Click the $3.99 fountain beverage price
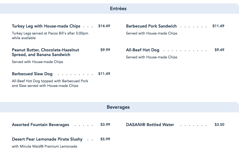Screen dimensions: 239x159 (105, 125)
